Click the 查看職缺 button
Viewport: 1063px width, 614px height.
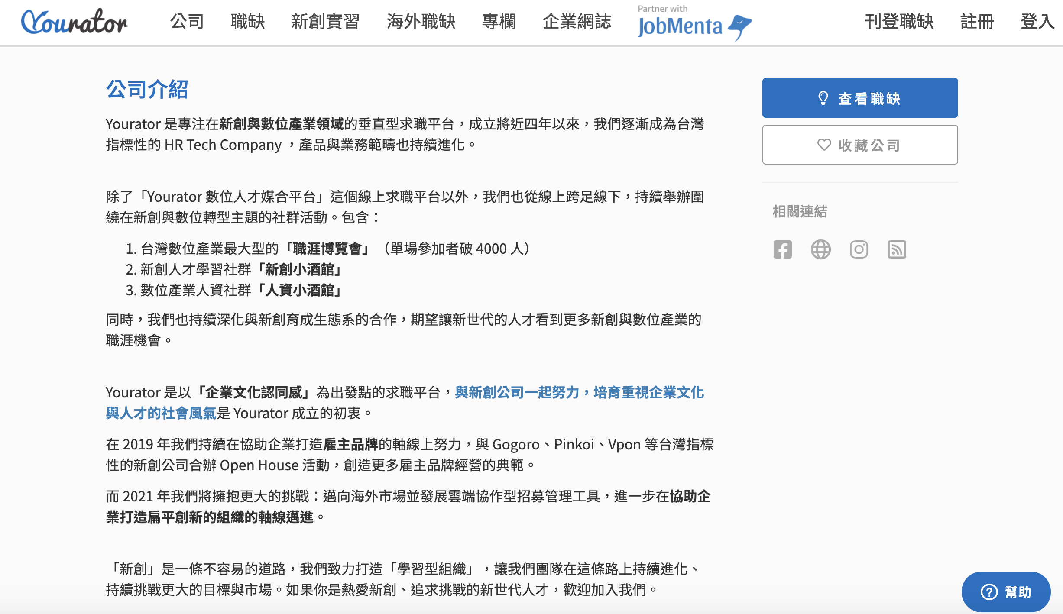pos(860,98)
